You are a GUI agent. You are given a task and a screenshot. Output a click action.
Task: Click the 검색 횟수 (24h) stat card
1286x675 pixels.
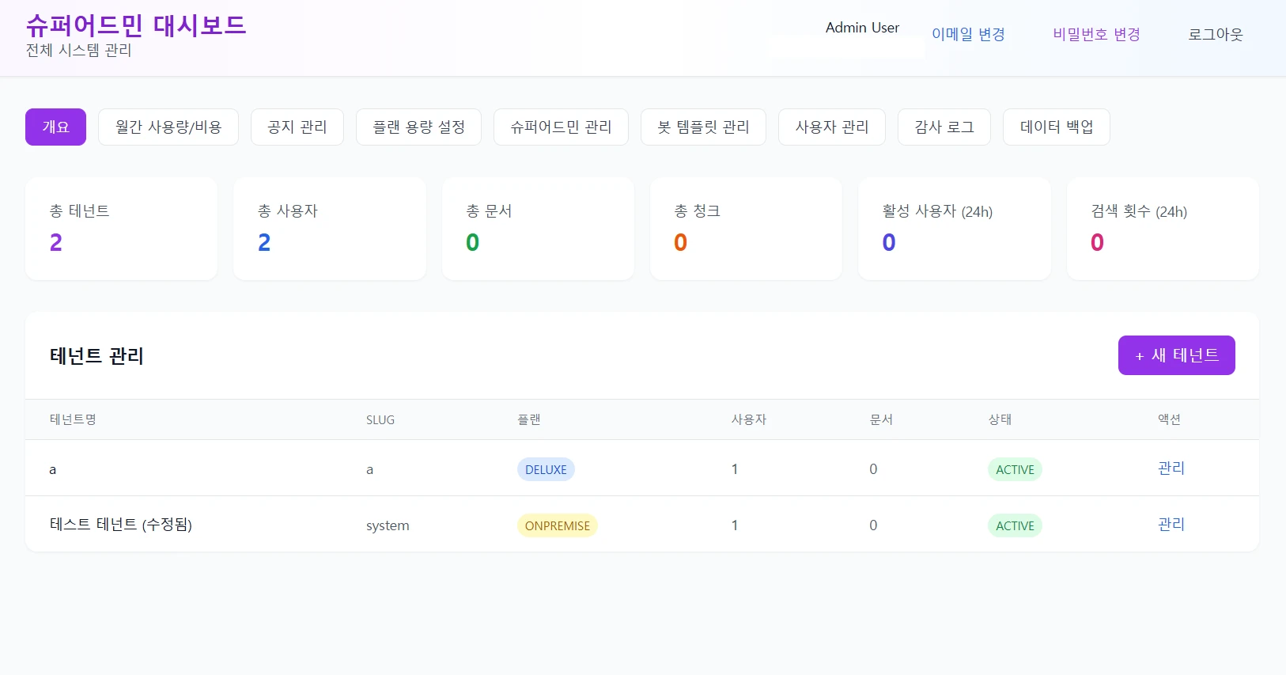pyautogui.click(x=1163, y=229)
